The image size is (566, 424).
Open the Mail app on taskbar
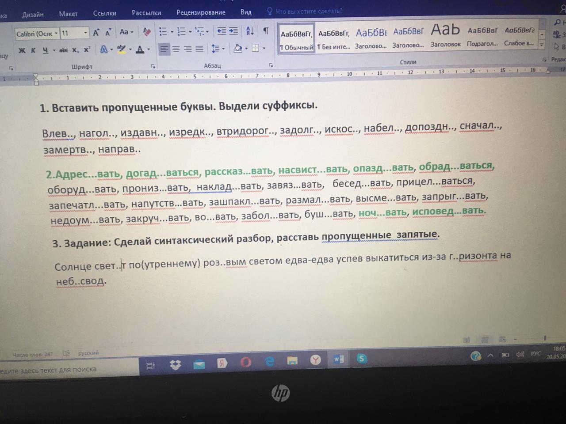[x=199, y=364]
